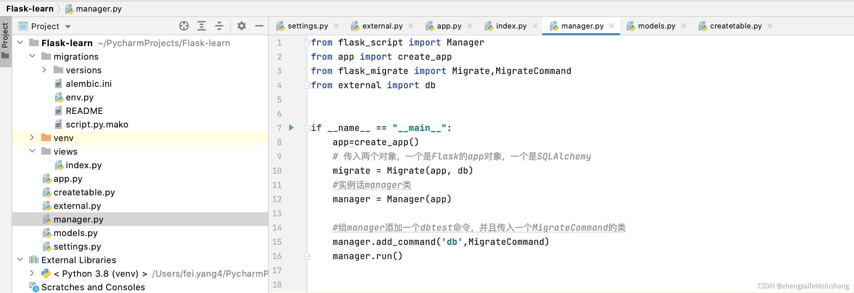Click the Project side tool window button
Image resolution: width=854 pixels, height=293 pixels.
5,41
